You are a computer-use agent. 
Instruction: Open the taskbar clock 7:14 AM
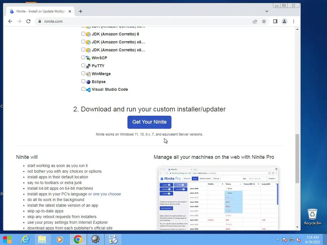(313, 240)
